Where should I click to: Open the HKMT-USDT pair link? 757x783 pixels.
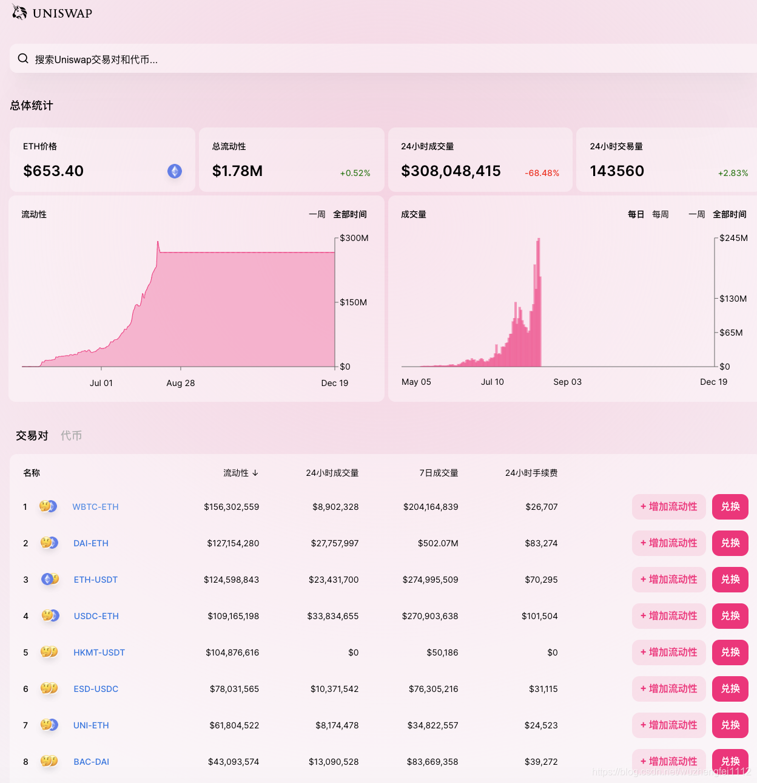coord(99,652)
